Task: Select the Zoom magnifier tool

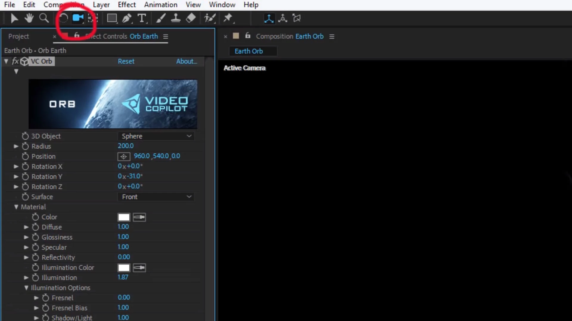Action: coord(44,18)
